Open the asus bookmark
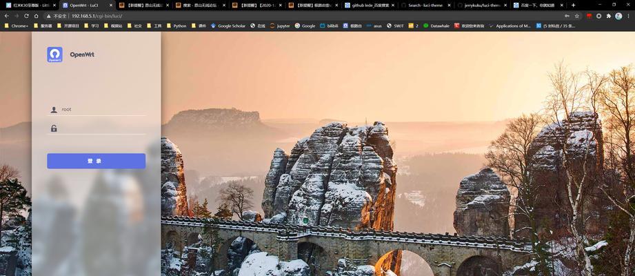This screenshot has height=276, width=635. (x=374, y=26)
